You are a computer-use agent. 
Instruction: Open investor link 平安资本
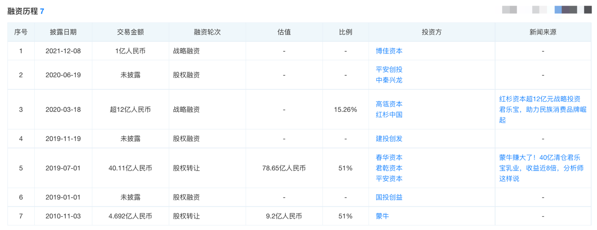pos(389,178)
